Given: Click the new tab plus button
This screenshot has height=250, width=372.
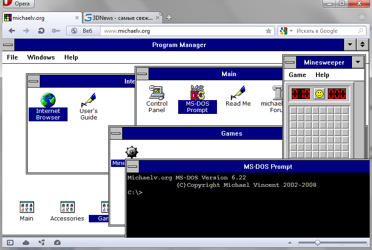Looking at the screenshot, I should pyautogui.click(x=169, y=18).
